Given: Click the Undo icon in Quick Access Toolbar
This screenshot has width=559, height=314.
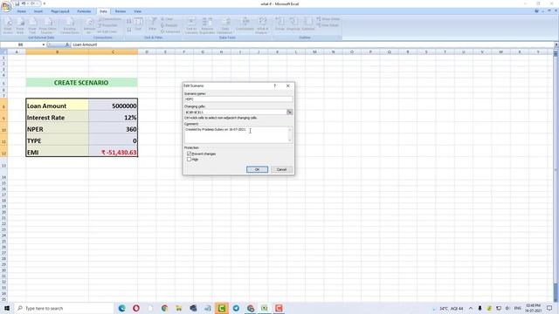Looking at the screenshot, I should coord(24,3).
